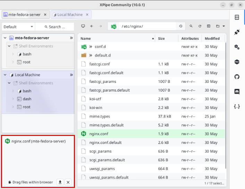Open the connection hub sidebar icon

[237, 17]
